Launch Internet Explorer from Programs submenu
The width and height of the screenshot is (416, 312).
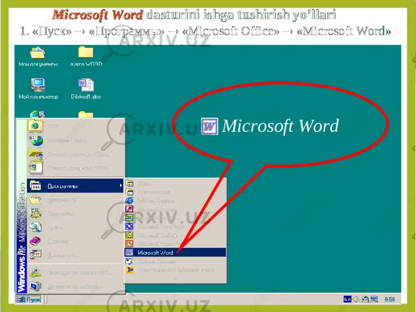[x=176, y=201]
